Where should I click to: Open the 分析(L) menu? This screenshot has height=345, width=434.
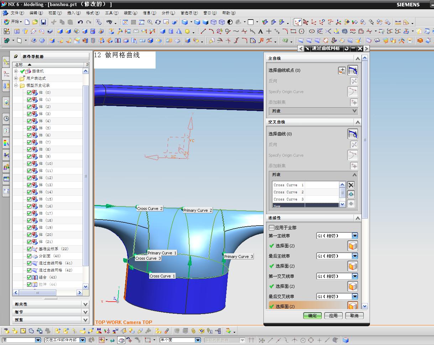[168, 13]
